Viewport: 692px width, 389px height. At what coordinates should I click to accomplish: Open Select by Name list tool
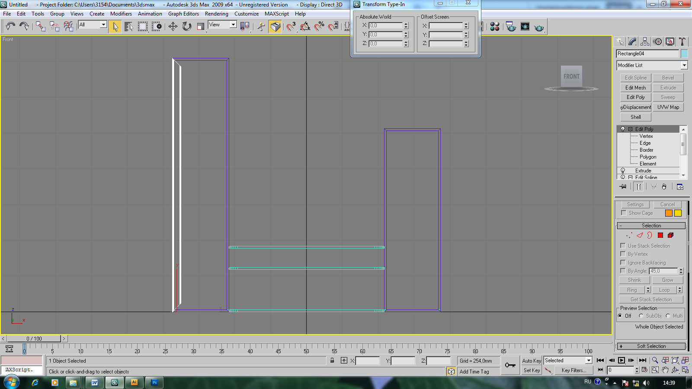pyautogui.click(x=129, y=26)
